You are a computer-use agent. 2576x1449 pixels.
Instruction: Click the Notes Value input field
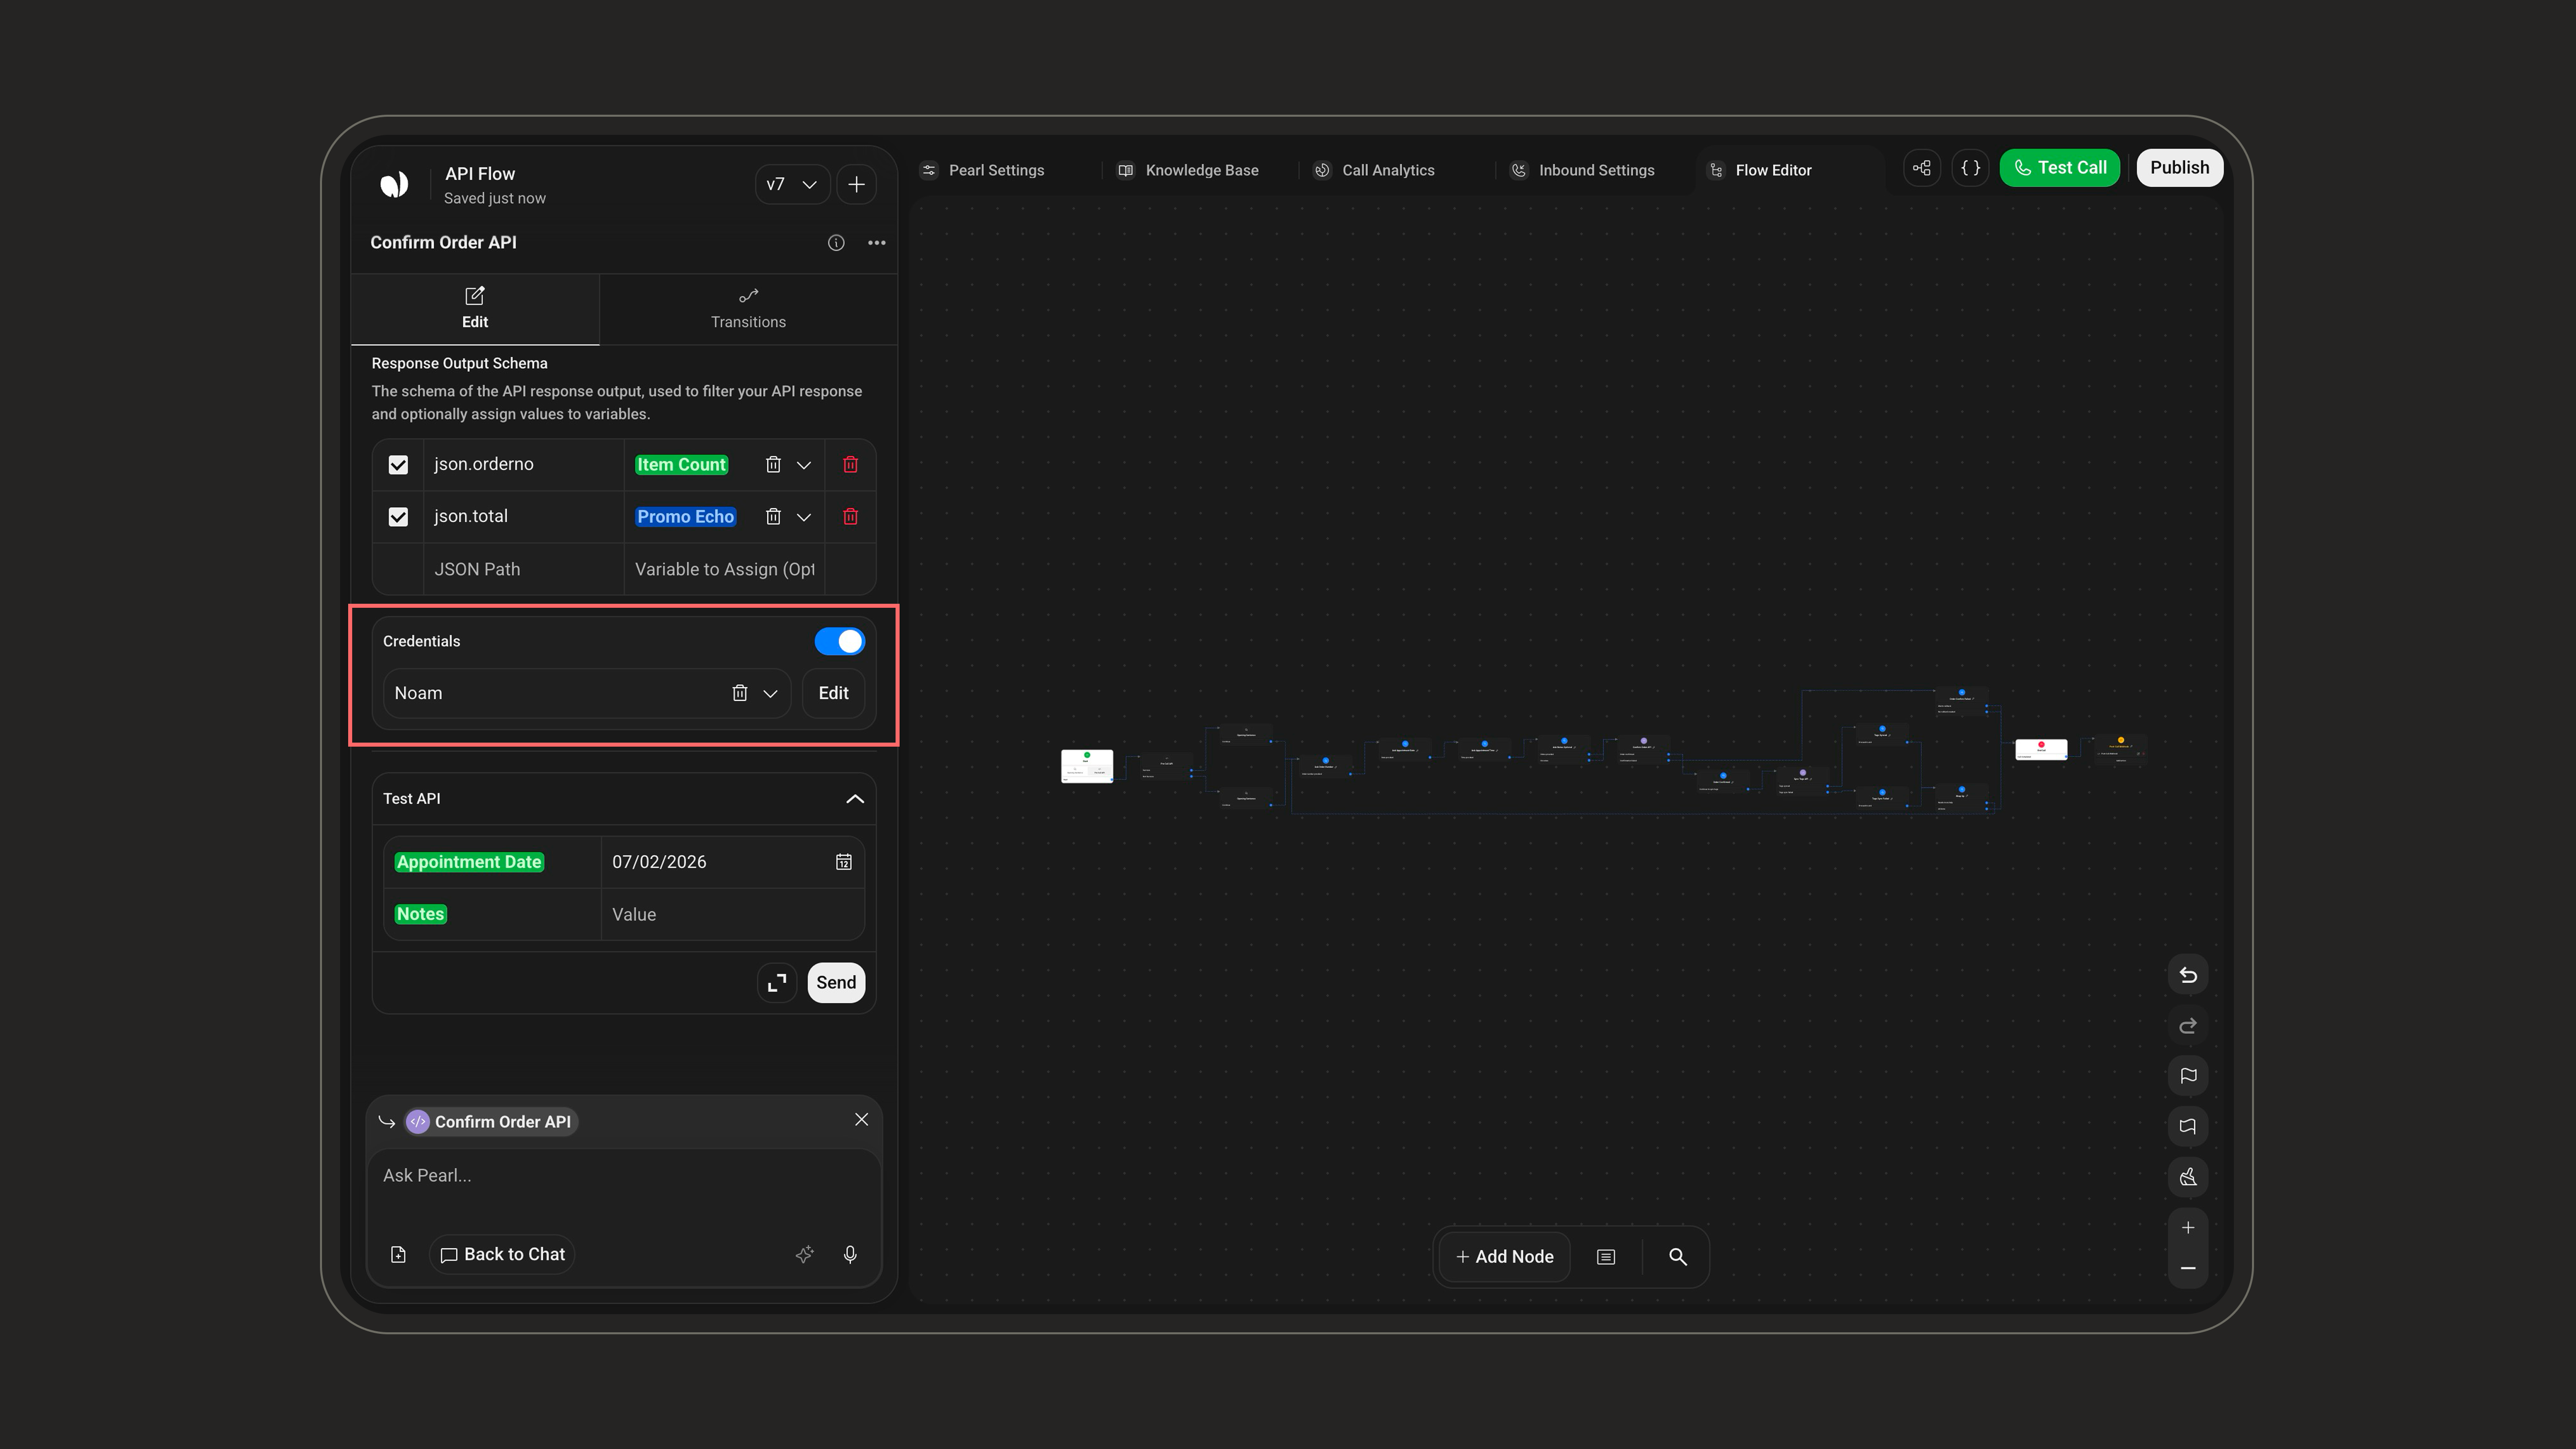coord(733,915)
